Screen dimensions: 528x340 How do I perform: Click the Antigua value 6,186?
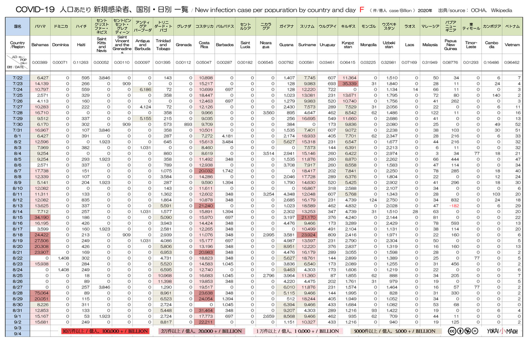[144, 89]
